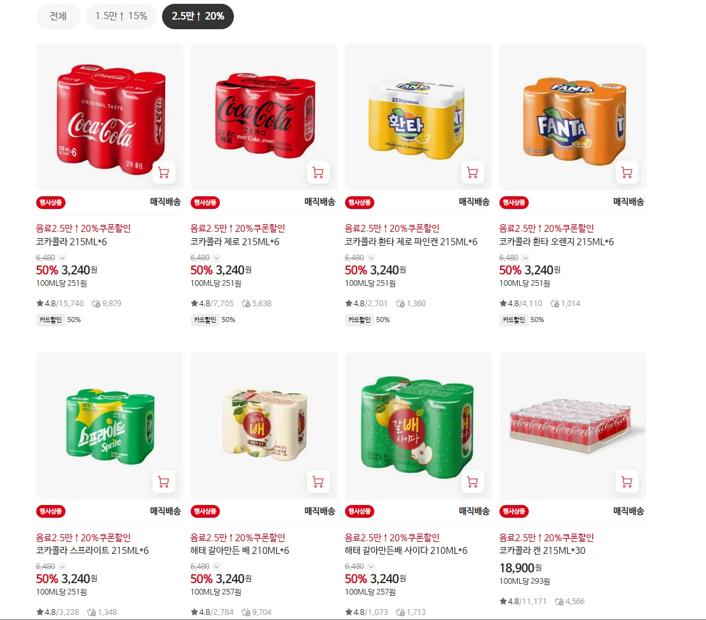Open the Coca-Cola Zero six-pack thumbnail
The width and height of the screenshot is (706, 620).
pos(264,117)
